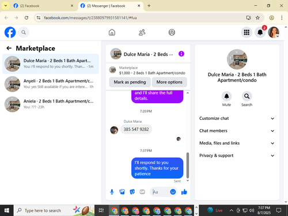The image size is (288, 216).
Task: Click the message text input field
Action: click(161, 192)
